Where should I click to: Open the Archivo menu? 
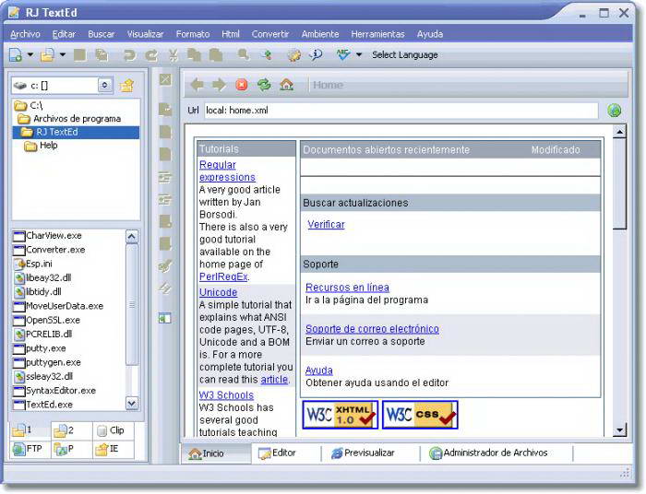pyautogui.click(x=25, y=34)
